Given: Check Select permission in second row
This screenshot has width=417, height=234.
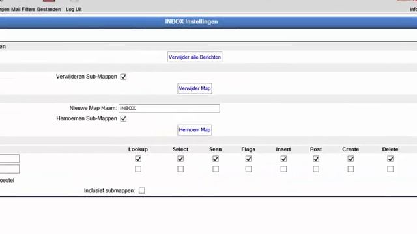Looking at the screenshot, I should coord(180,169).
